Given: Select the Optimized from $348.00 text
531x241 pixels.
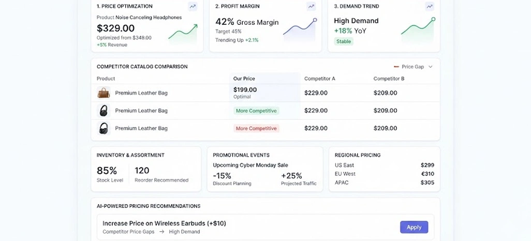Looking at the screenshot, I should [124, 38].
